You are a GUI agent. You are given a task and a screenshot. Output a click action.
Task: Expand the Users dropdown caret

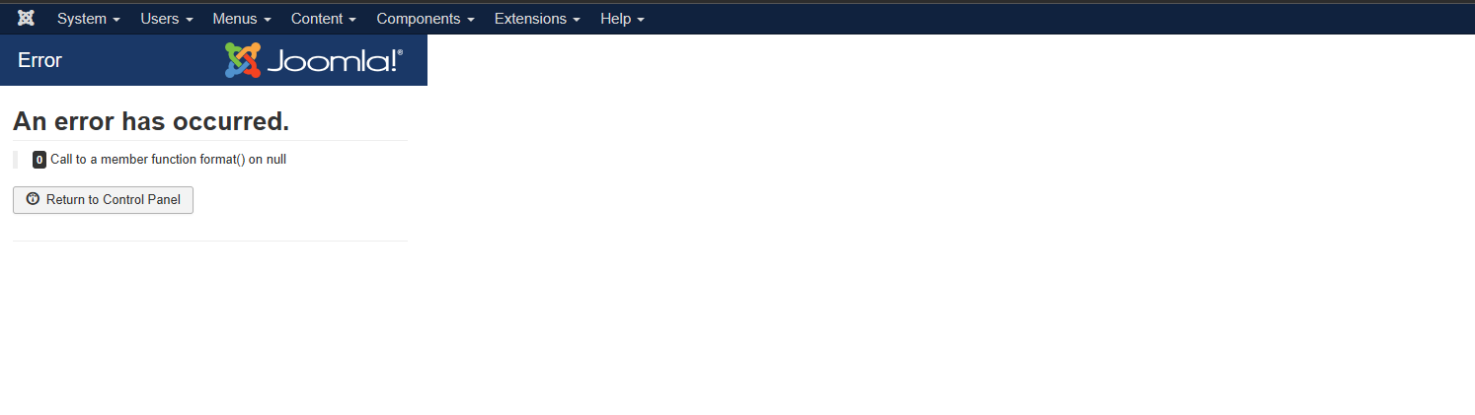(x=190, y=20)
